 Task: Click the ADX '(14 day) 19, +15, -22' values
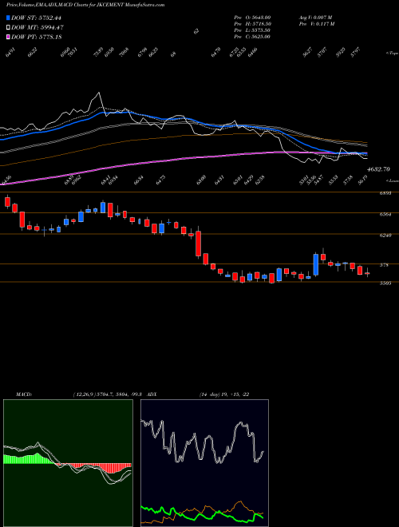[x=224, y=394]
